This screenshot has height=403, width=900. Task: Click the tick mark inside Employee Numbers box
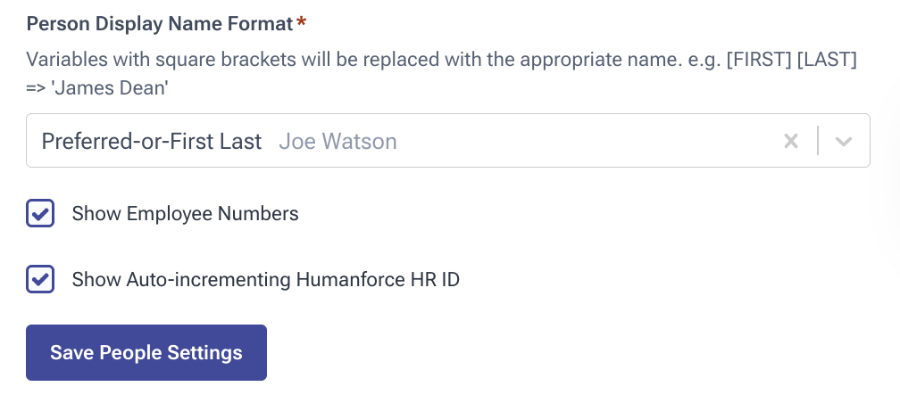40,214
